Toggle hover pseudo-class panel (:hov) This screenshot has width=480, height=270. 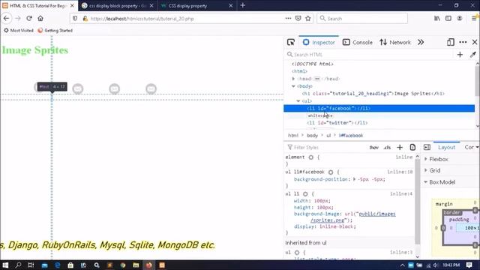[x=373, y=147]
